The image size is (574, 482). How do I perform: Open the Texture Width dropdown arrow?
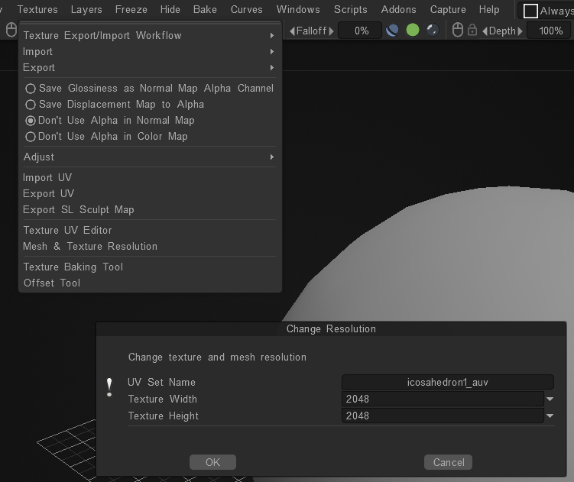(550, 399)
